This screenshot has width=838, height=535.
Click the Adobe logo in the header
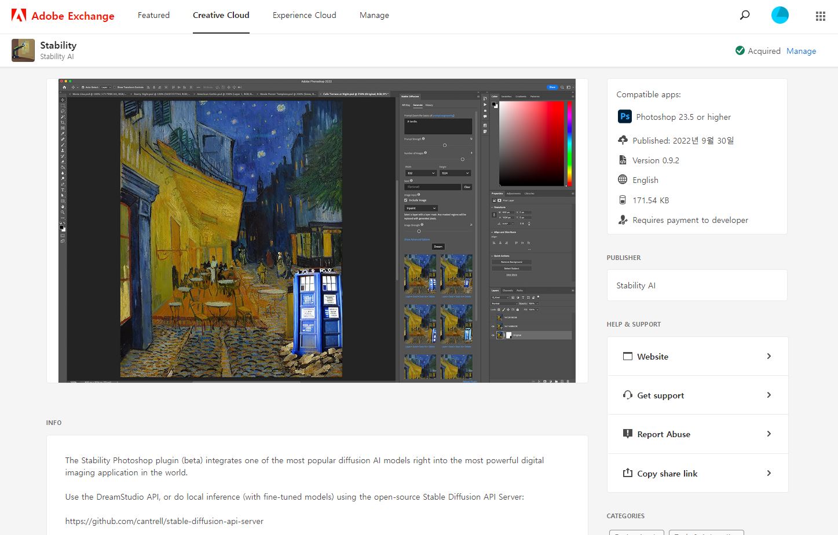19,16
